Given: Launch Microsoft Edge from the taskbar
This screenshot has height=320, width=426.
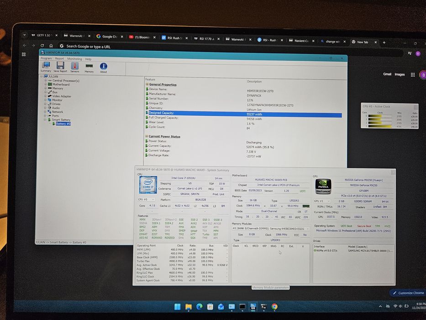Looking at the screenshot, I should [199, 307].
